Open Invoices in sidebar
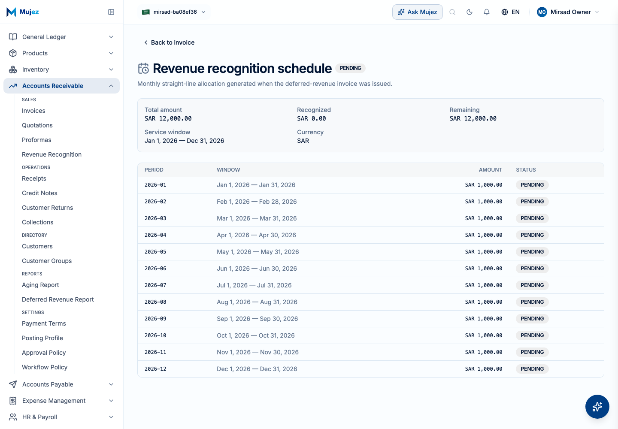 33,111
